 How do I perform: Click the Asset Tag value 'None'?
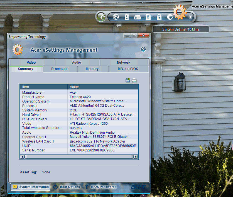[x=46, y=172]
